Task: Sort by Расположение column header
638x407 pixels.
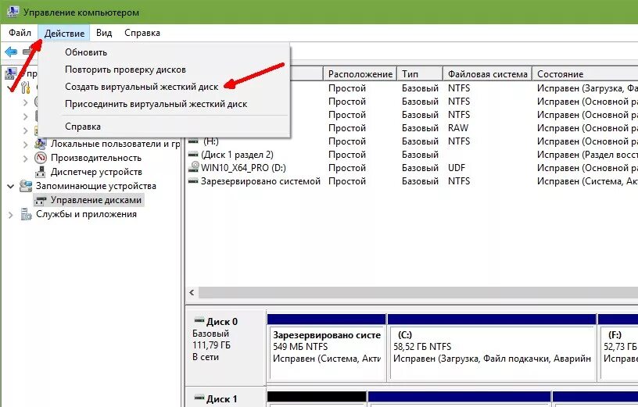Action: pos(360,74)
